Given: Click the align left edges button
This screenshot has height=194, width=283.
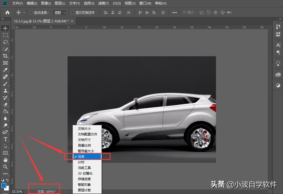Looking at the screenshot, I should tap(106, 13).
